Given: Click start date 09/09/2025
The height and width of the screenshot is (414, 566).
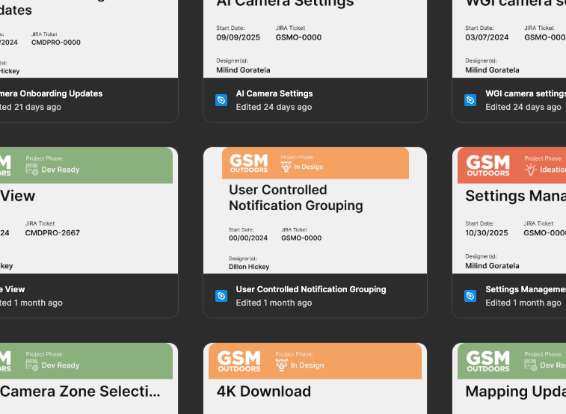Looking at the screenshot, I should 238,37.
